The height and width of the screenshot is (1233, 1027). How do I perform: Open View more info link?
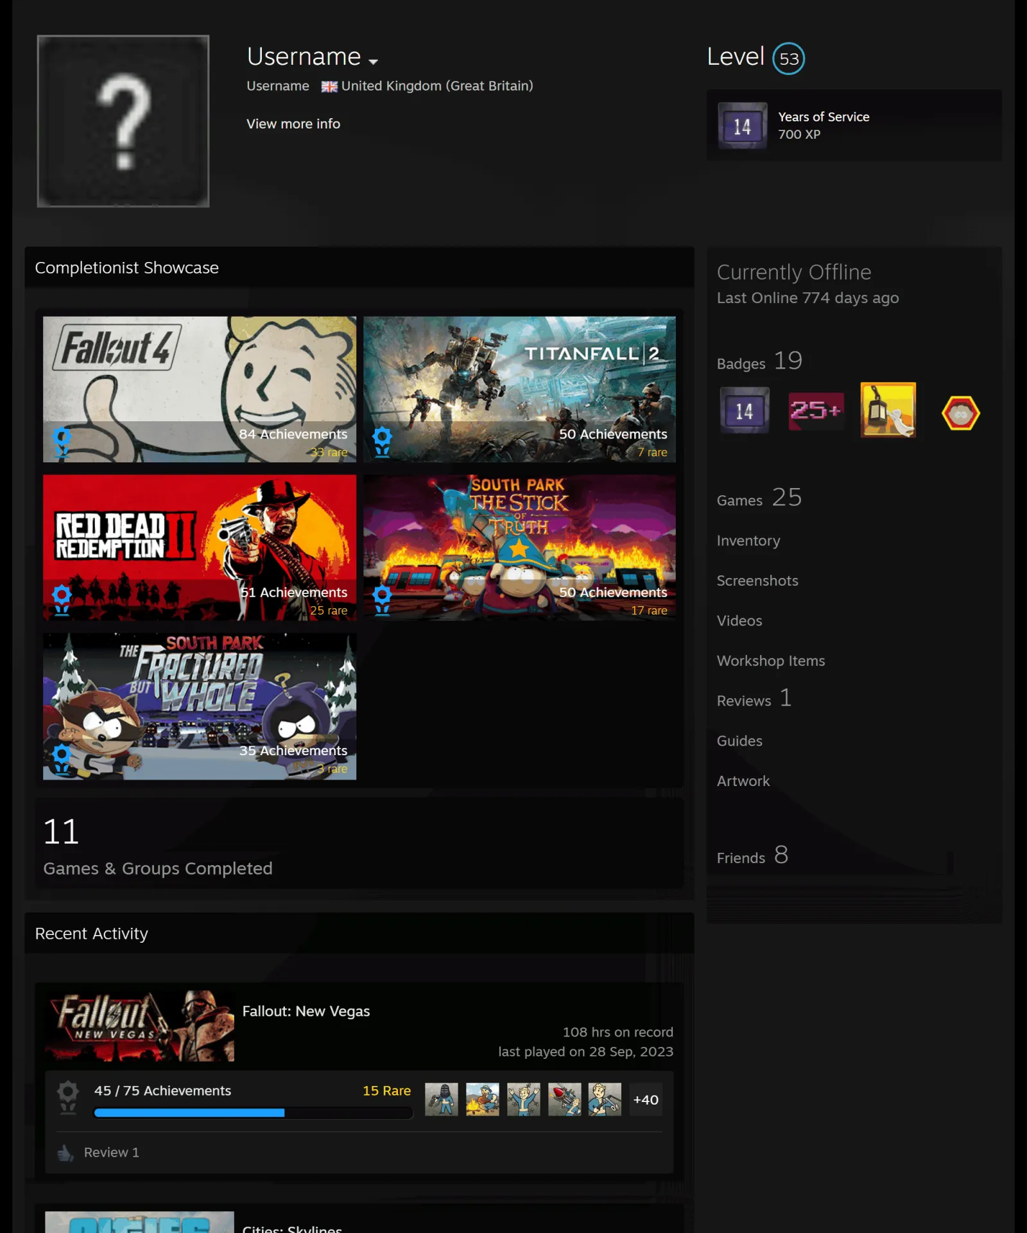(x=293, y=124)
